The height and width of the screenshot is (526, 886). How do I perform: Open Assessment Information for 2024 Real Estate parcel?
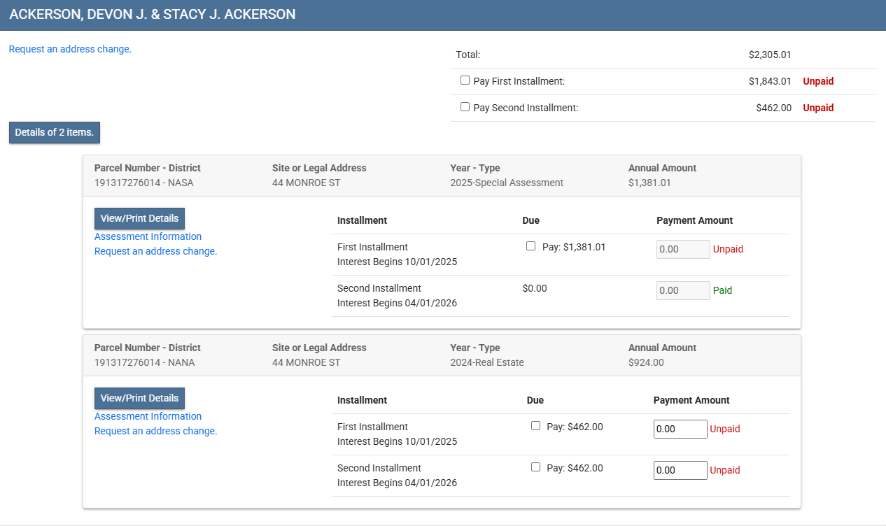pyautogui.click(x=148, y=416)
